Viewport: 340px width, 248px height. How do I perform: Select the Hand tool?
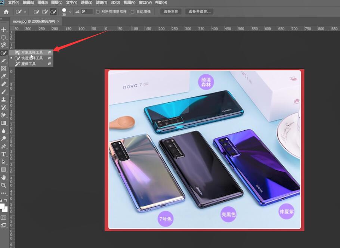click(x=3, y=177)
